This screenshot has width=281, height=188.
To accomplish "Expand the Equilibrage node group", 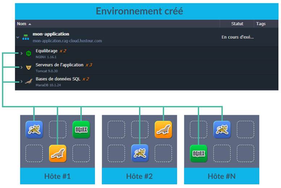I will point(21,54).
